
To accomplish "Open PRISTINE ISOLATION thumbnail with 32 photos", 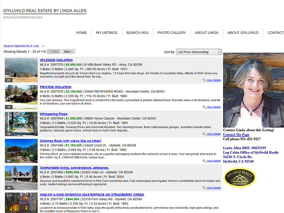I will (x=21, y=97).
